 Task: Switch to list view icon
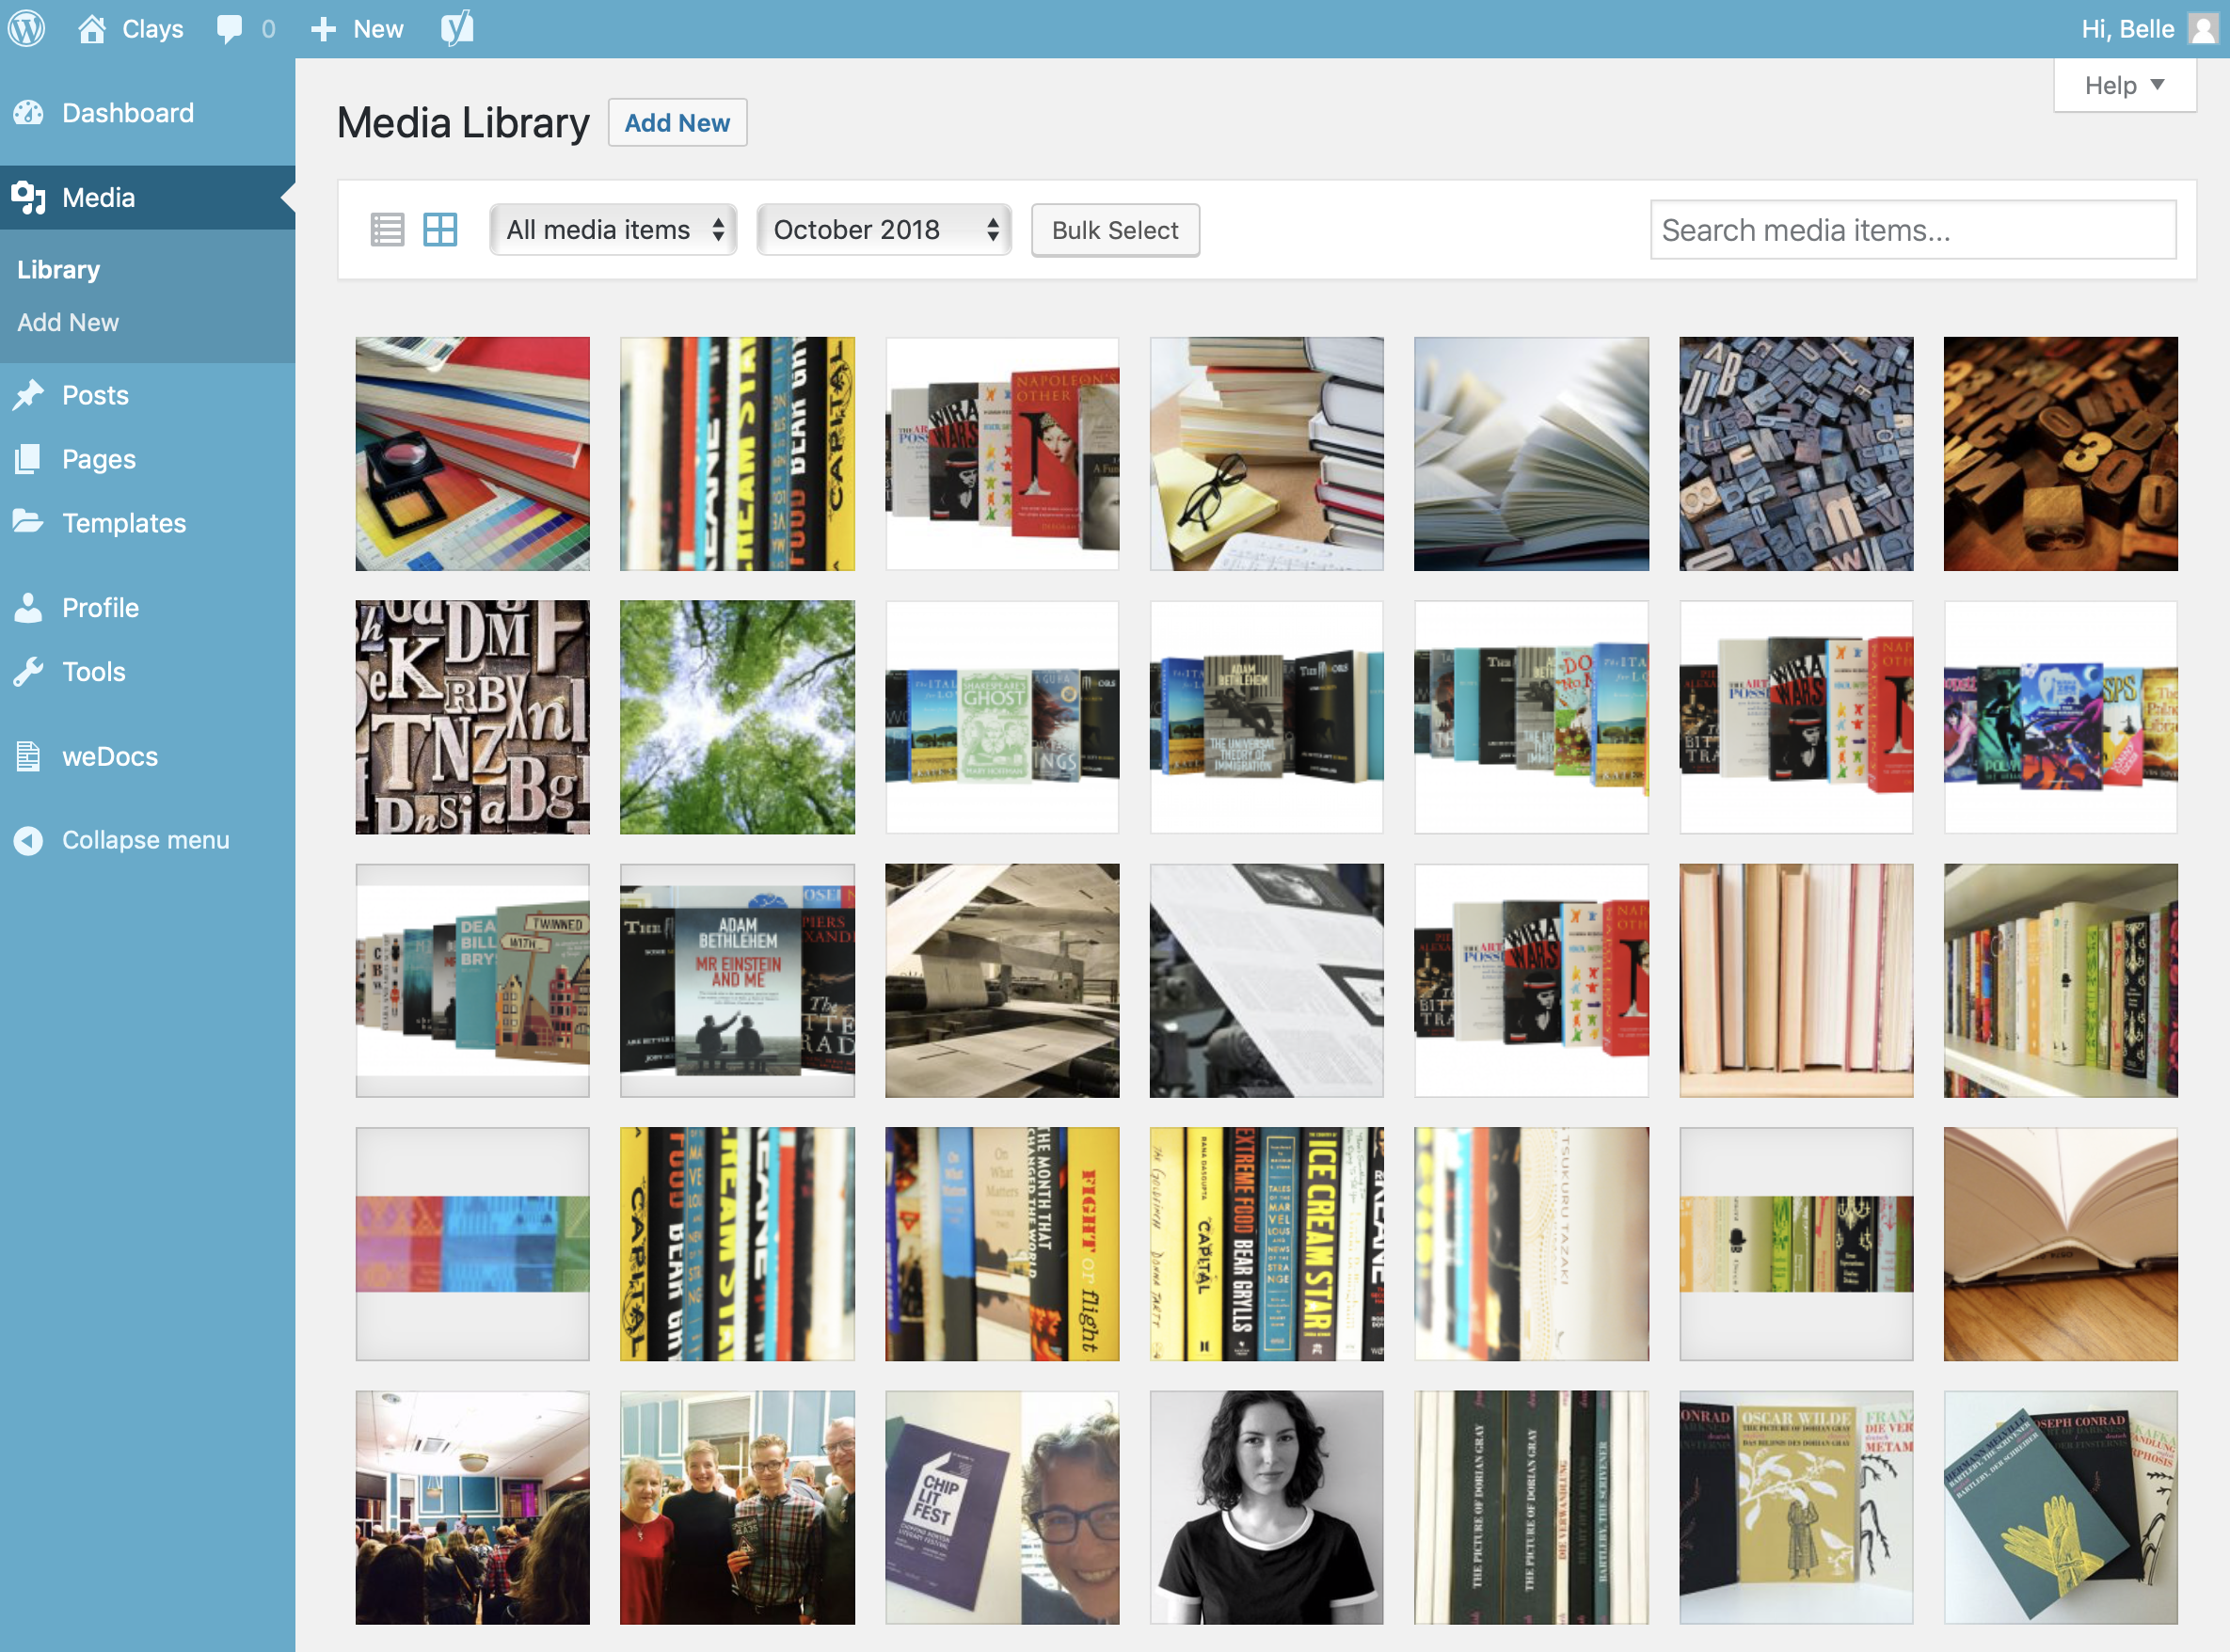[x=387, y=230]
